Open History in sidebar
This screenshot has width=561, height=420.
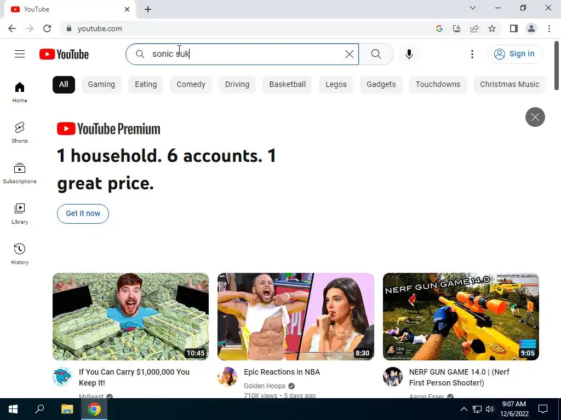20,254
